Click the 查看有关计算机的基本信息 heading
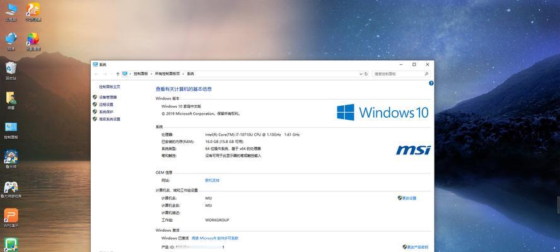Image resolution: width=560 pixels, height=252 pixels. point(184,89)
